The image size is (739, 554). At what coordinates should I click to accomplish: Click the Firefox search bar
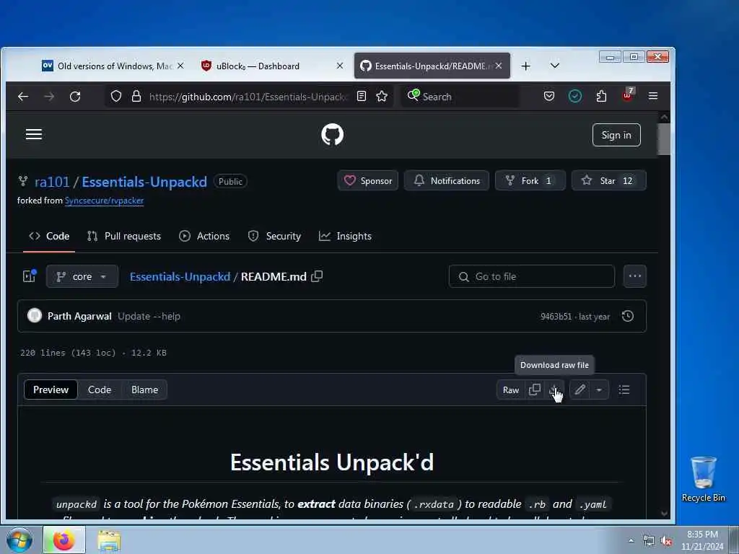460,97
